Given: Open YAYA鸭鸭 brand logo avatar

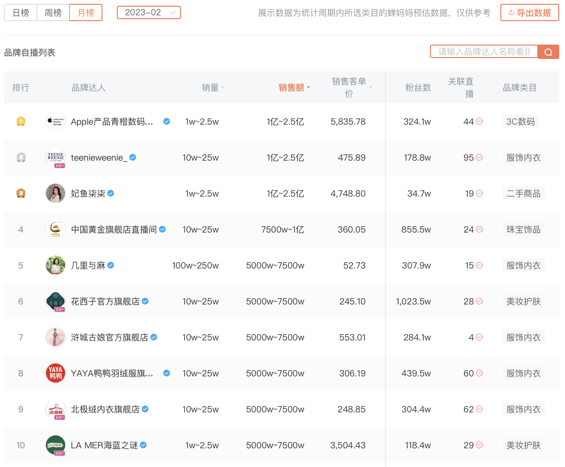Looking at the screenshot, I should click(56, 373).
